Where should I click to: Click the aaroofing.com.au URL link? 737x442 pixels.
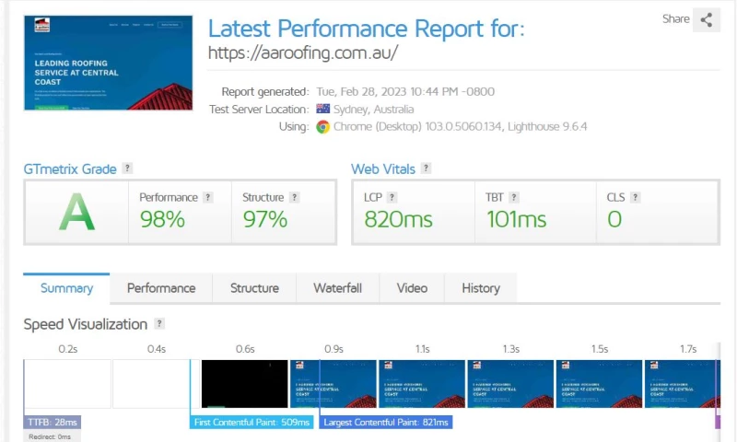coord(303,52)
